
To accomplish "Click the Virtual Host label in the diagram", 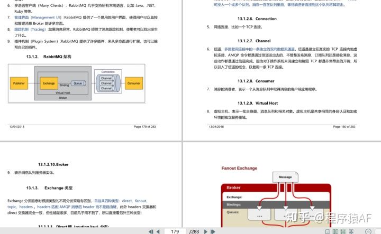I will click(62, 93).
